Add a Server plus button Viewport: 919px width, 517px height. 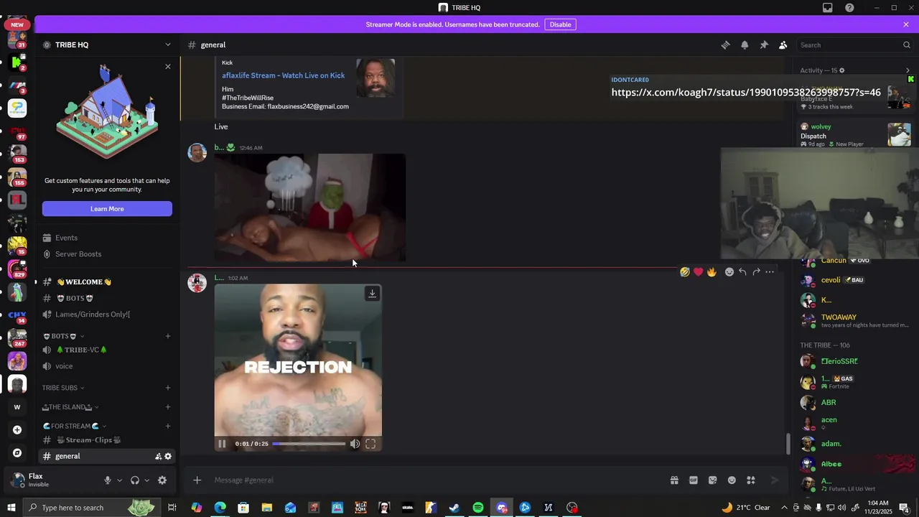pyautogui.click(x=17, y=430)
